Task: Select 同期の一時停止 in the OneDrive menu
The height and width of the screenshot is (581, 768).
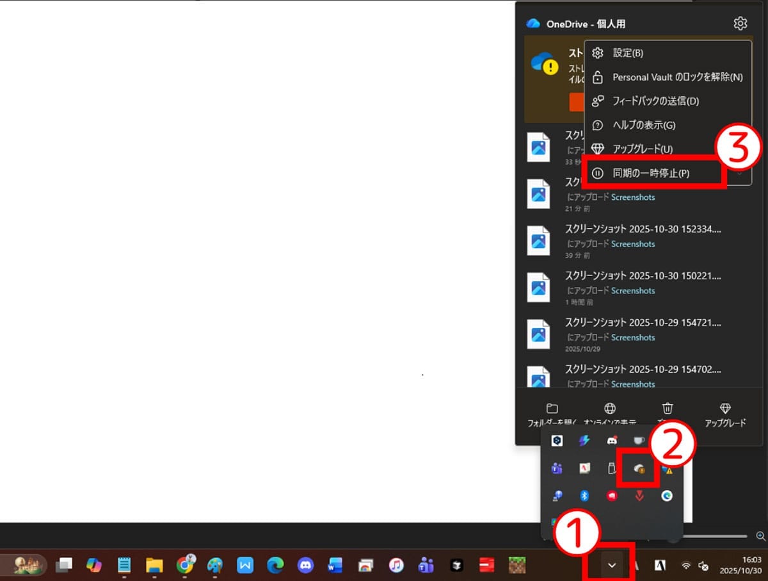Action: pos(653,172)
